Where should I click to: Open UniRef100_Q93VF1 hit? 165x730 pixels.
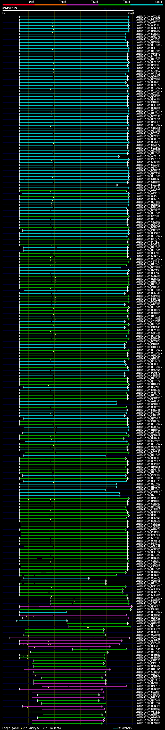pyautogui.click(x=148, y=142)
